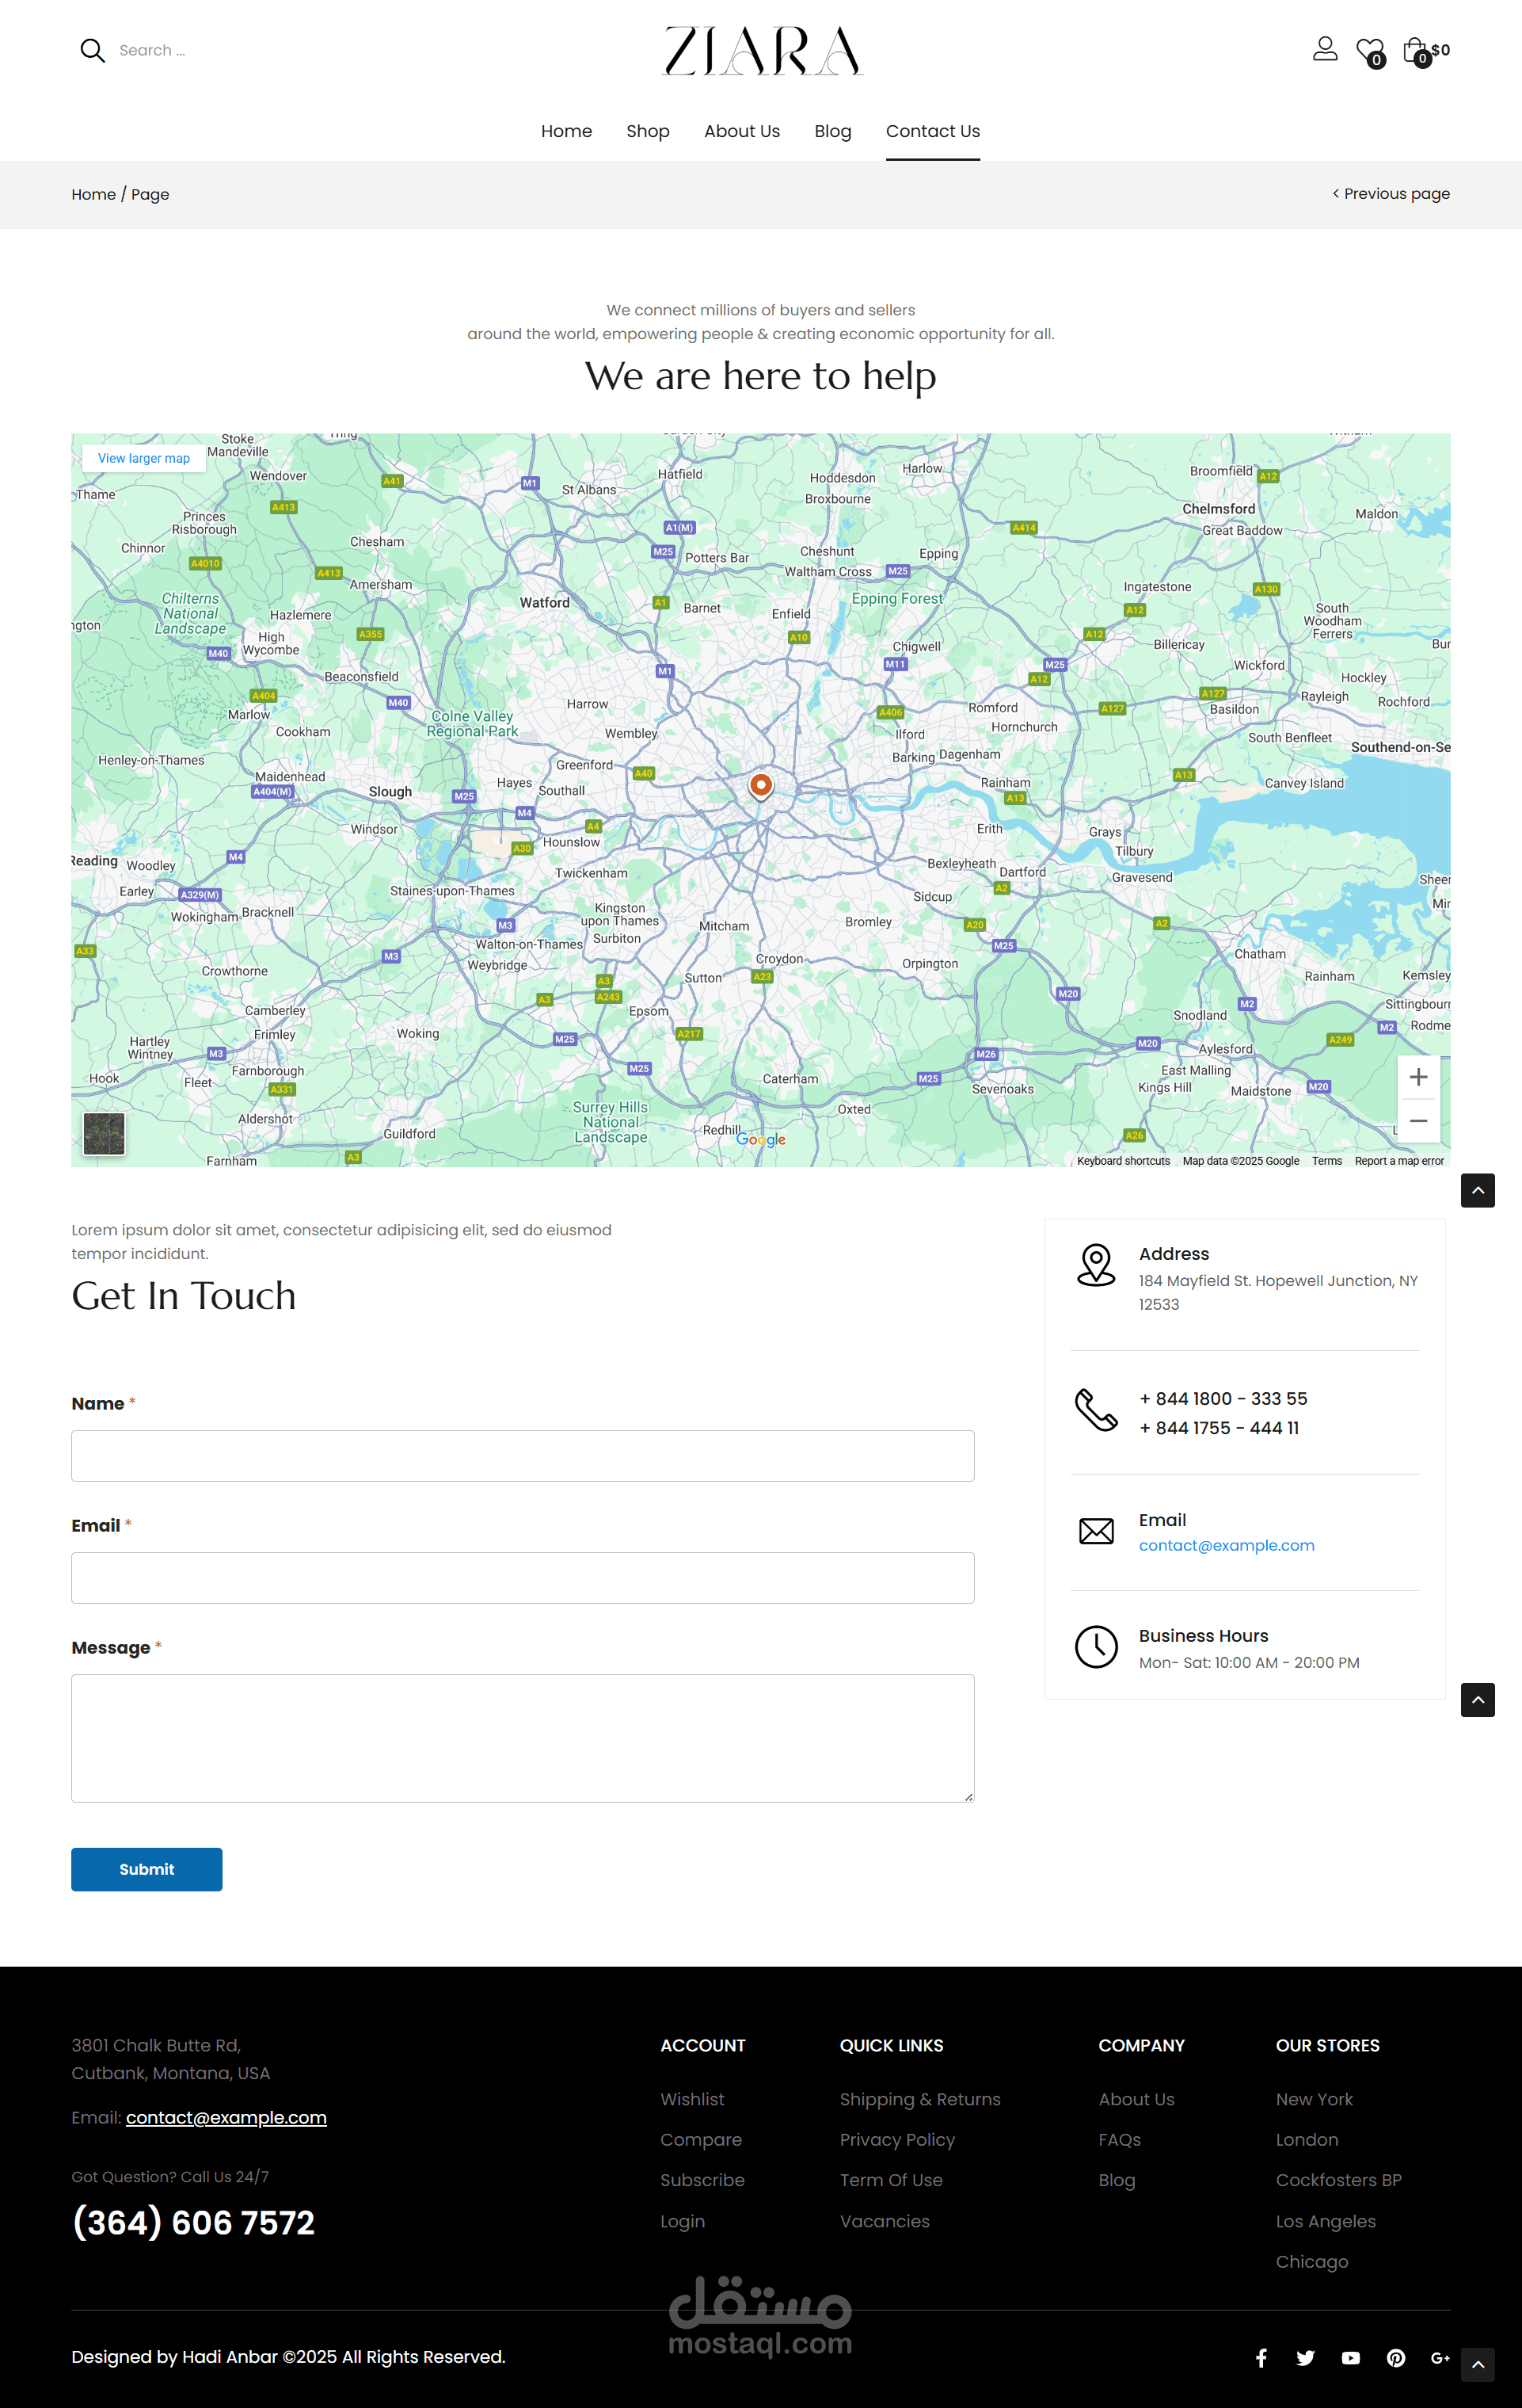The image size is (1522, 2408).
Task: Focus the Name input field
Action: point(523,1455)
